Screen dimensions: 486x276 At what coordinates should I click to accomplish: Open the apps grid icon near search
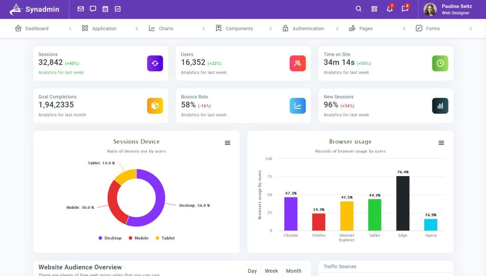[374, 9]
